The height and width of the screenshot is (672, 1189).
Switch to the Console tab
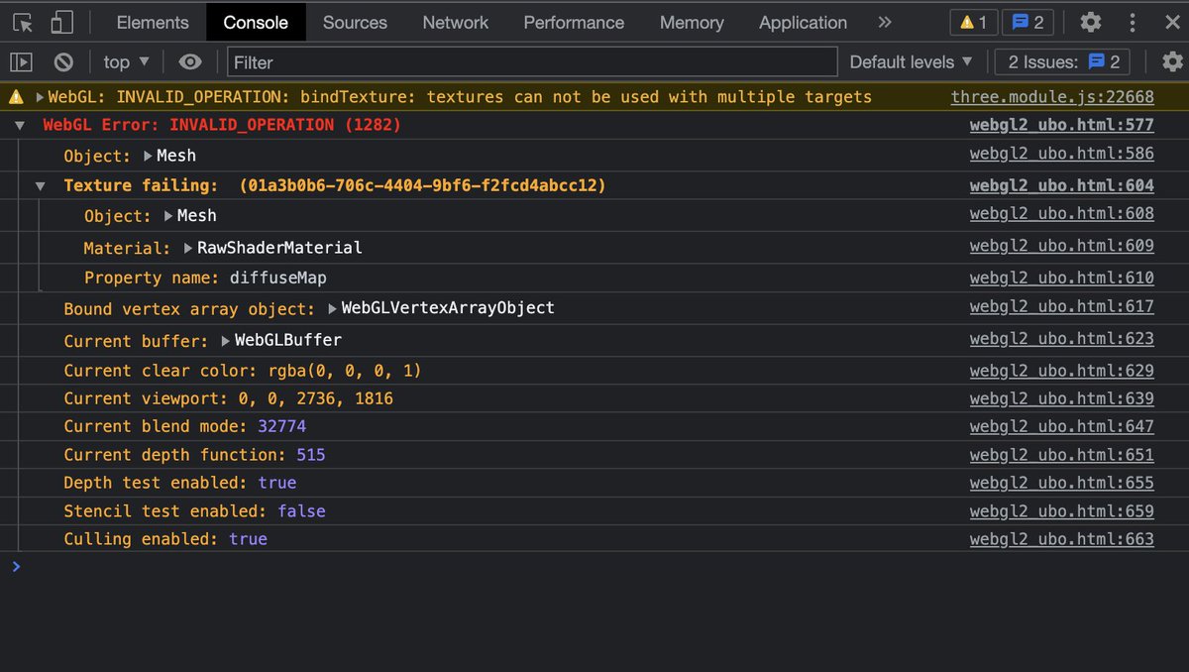point(256,22)
